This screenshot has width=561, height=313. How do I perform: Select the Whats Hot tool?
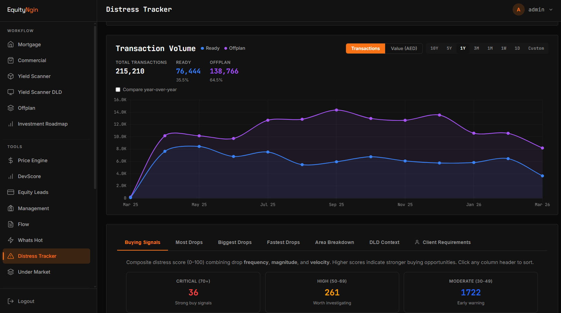point(30,240)
